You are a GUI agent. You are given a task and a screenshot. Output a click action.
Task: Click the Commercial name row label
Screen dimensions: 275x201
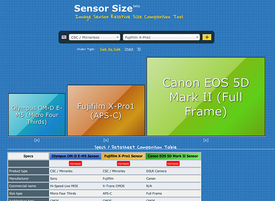(x=28, y=186)
